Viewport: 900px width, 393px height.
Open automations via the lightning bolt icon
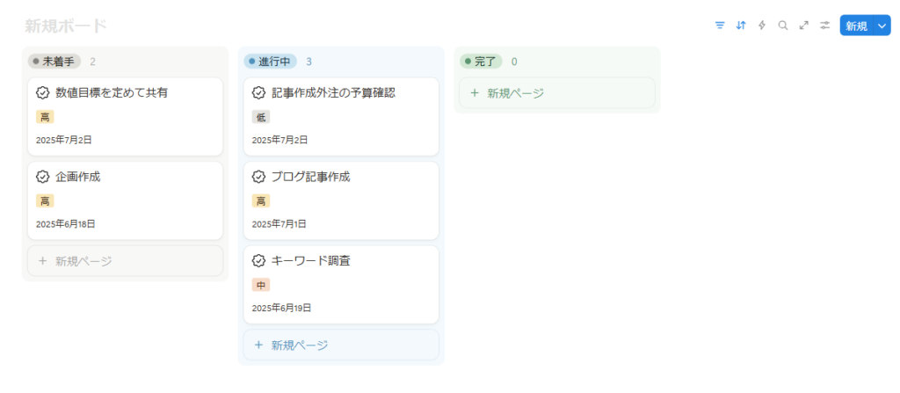point(762,25)
